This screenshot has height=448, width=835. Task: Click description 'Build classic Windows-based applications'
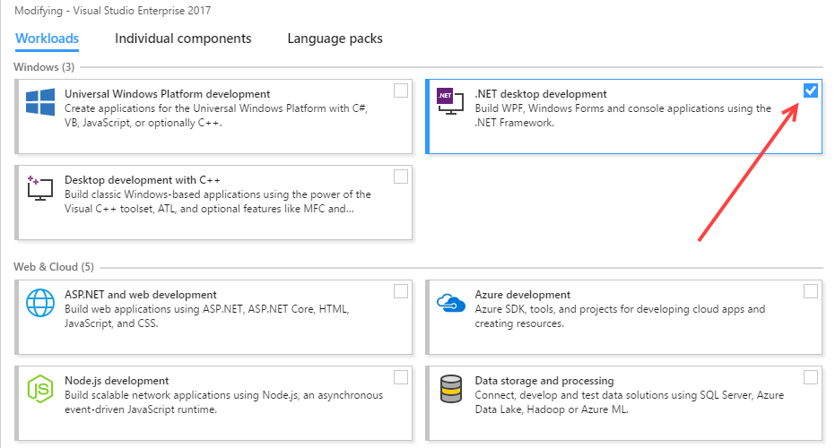[x=218, y=202]
